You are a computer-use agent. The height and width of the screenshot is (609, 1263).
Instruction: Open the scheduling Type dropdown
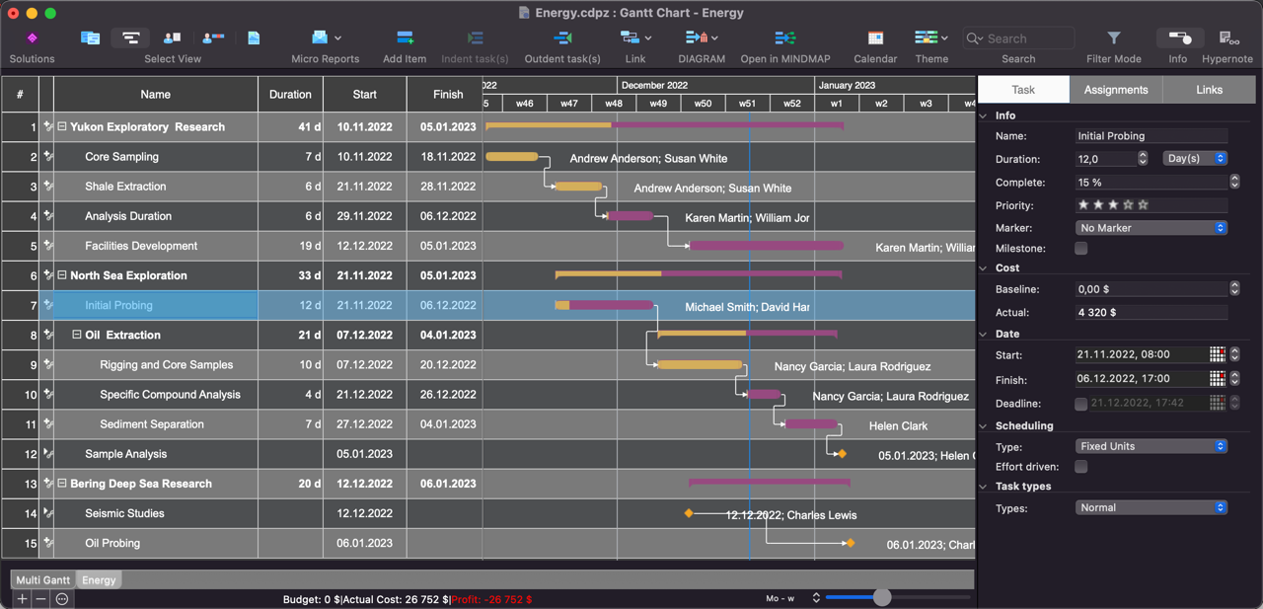[1151, 446]
